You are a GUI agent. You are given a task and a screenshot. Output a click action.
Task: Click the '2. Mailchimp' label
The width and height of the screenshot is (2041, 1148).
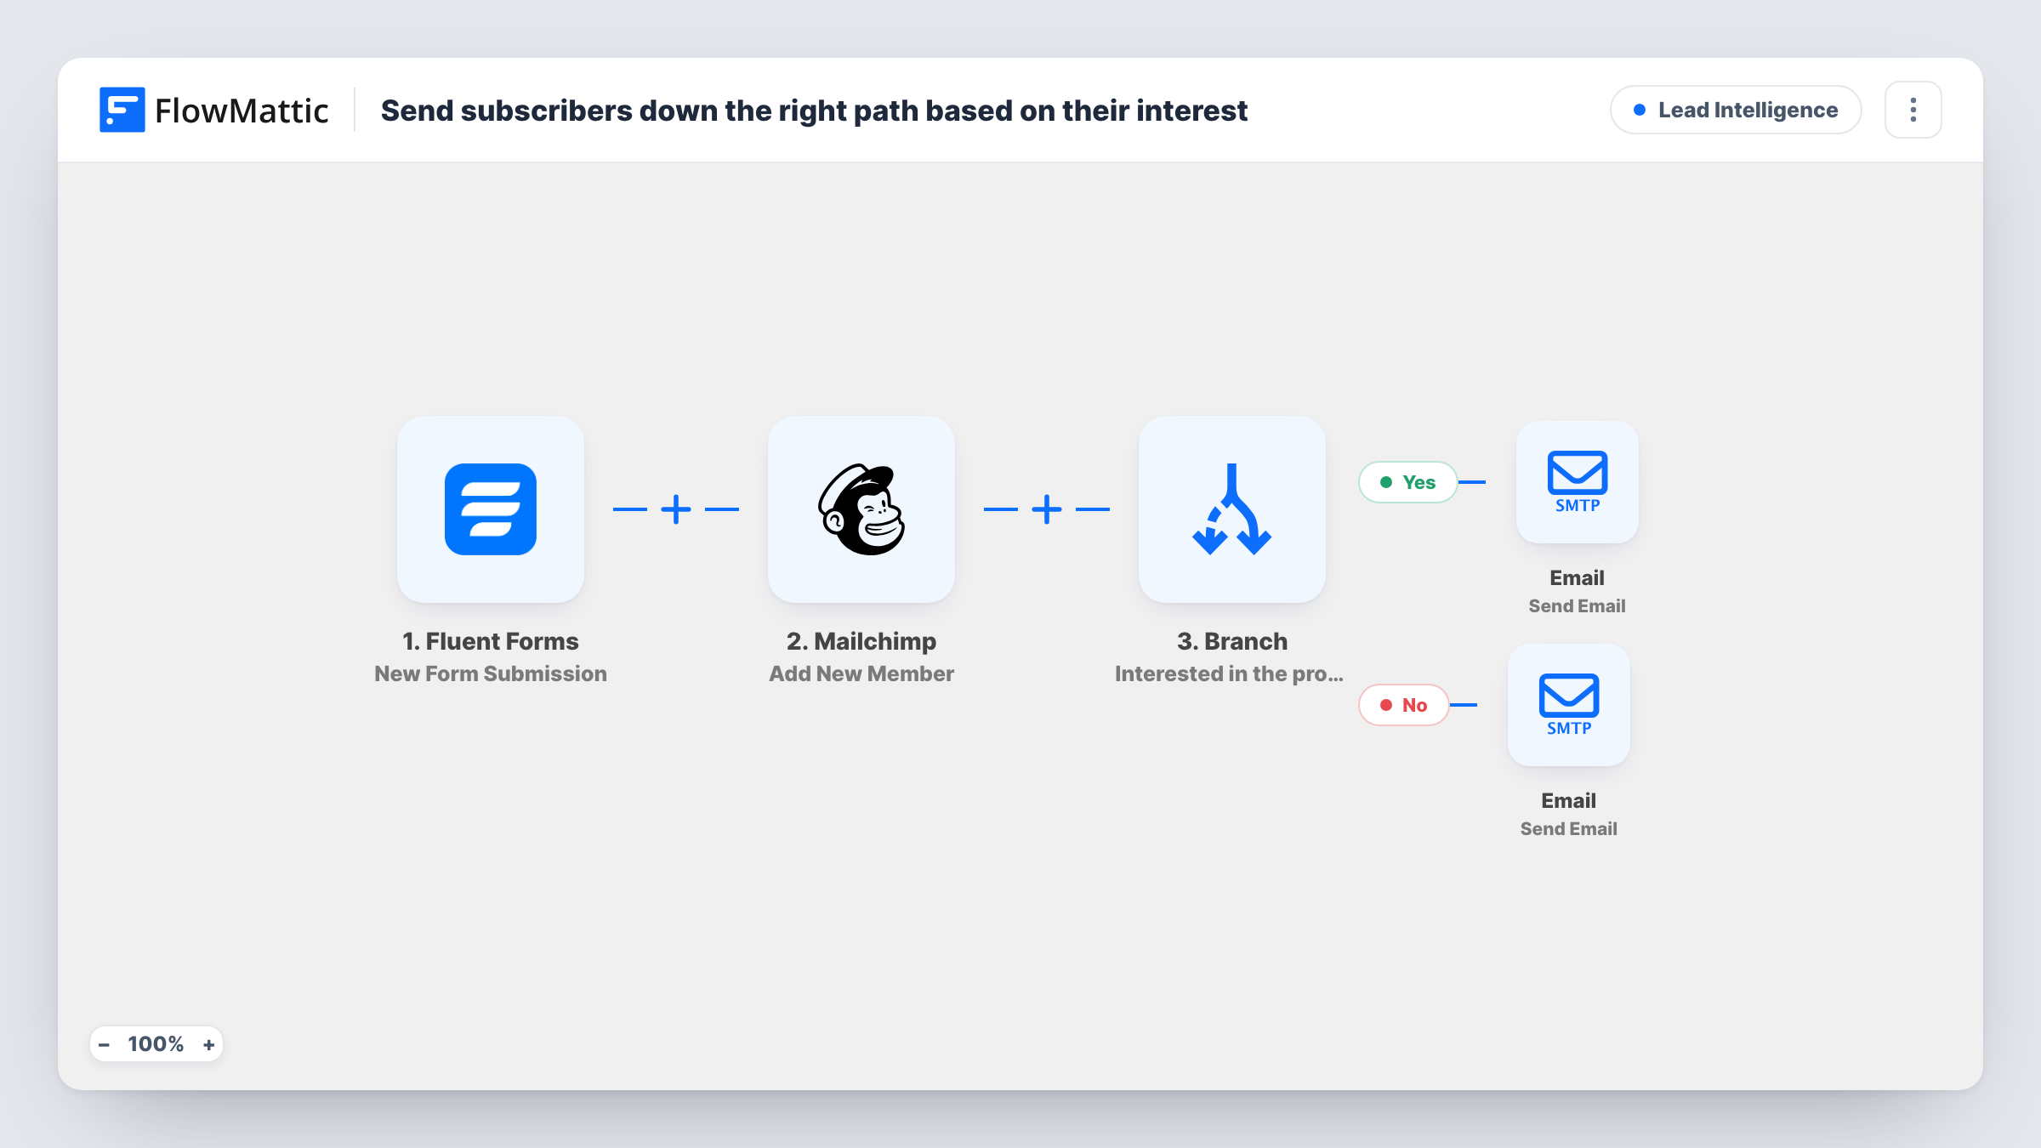point(861,641)
